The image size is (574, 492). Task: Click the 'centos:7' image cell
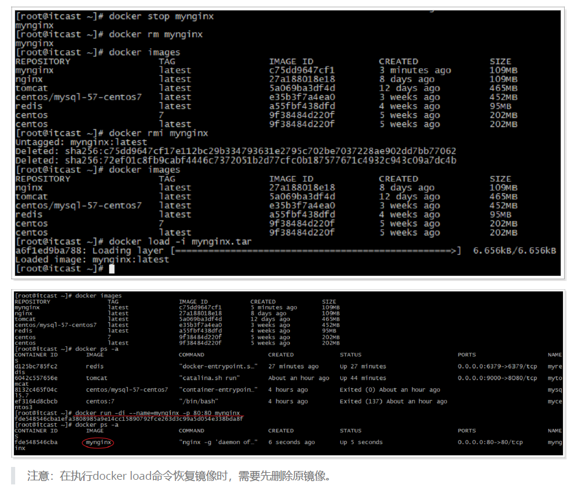[100, 402]
